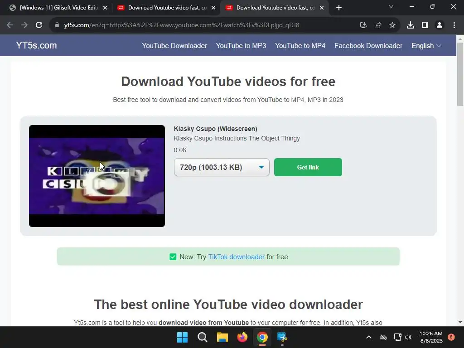
Task: Switch to the Gilisoft Video Editor tab
Action: point(58,8)
